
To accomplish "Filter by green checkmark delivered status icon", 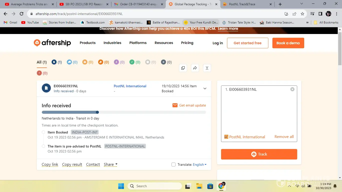I will (x=132, y=62).
